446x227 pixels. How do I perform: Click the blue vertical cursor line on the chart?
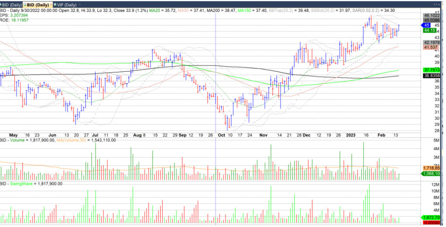[216, 87]
